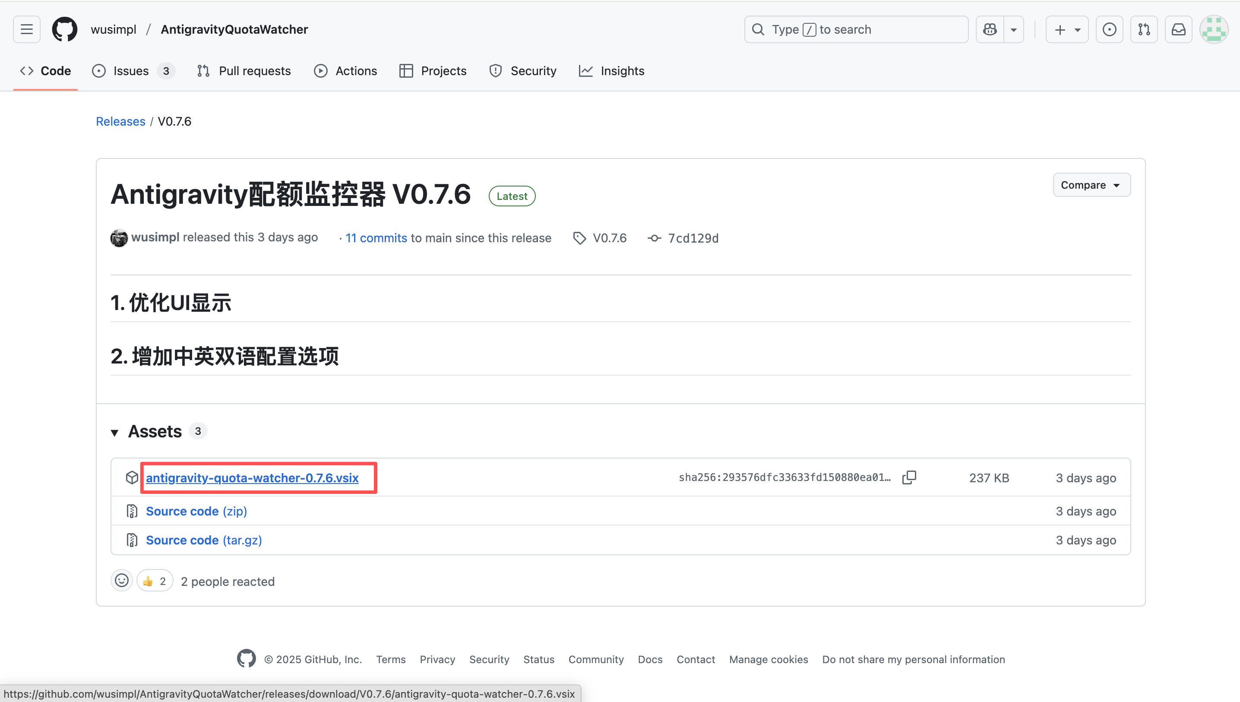Toggle the thumbs up reaction
The height and width of the screenshot is (702, 1240).
click(155, 581)
